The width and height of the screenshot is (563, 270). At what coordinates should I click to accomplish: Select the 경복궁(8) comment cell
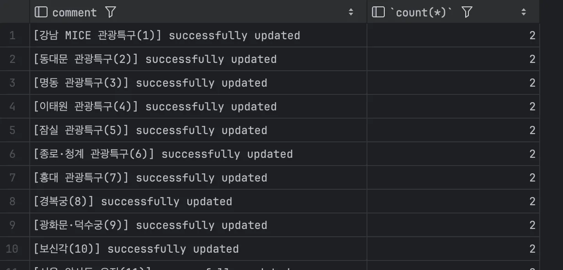(x=198, y=202)
